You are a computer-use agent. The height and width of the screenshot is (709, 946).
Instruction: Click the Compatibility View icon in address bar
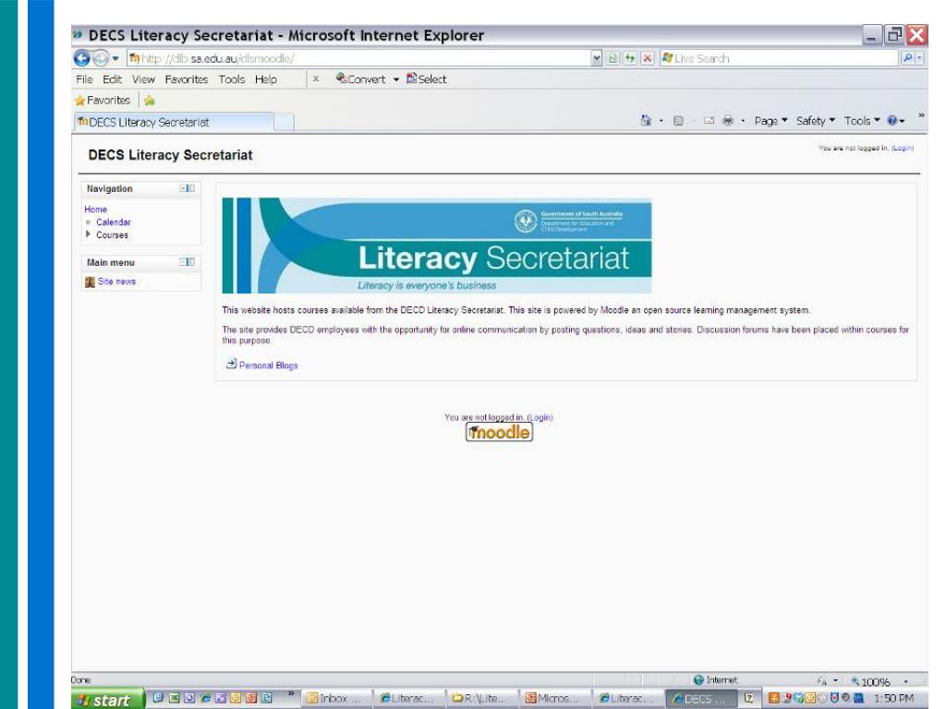[613, 58]
